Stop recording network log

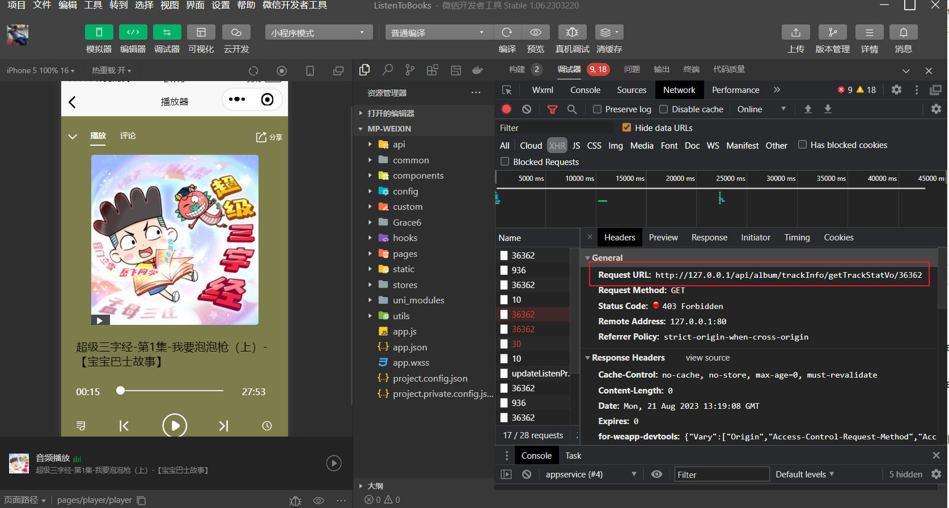pyautogui.click(x=507, y=109)
